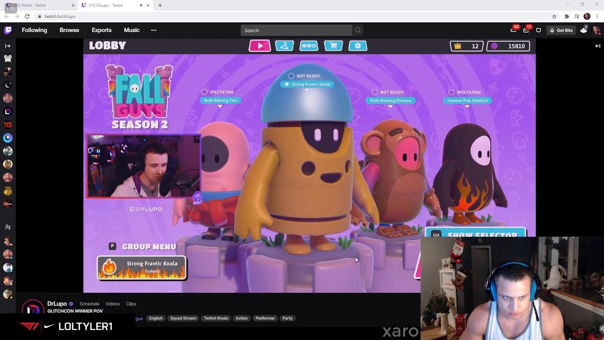Select the Twitch Rivals tag
The image size is (604, 340).
pyautogui.click(x=216, y=318)
